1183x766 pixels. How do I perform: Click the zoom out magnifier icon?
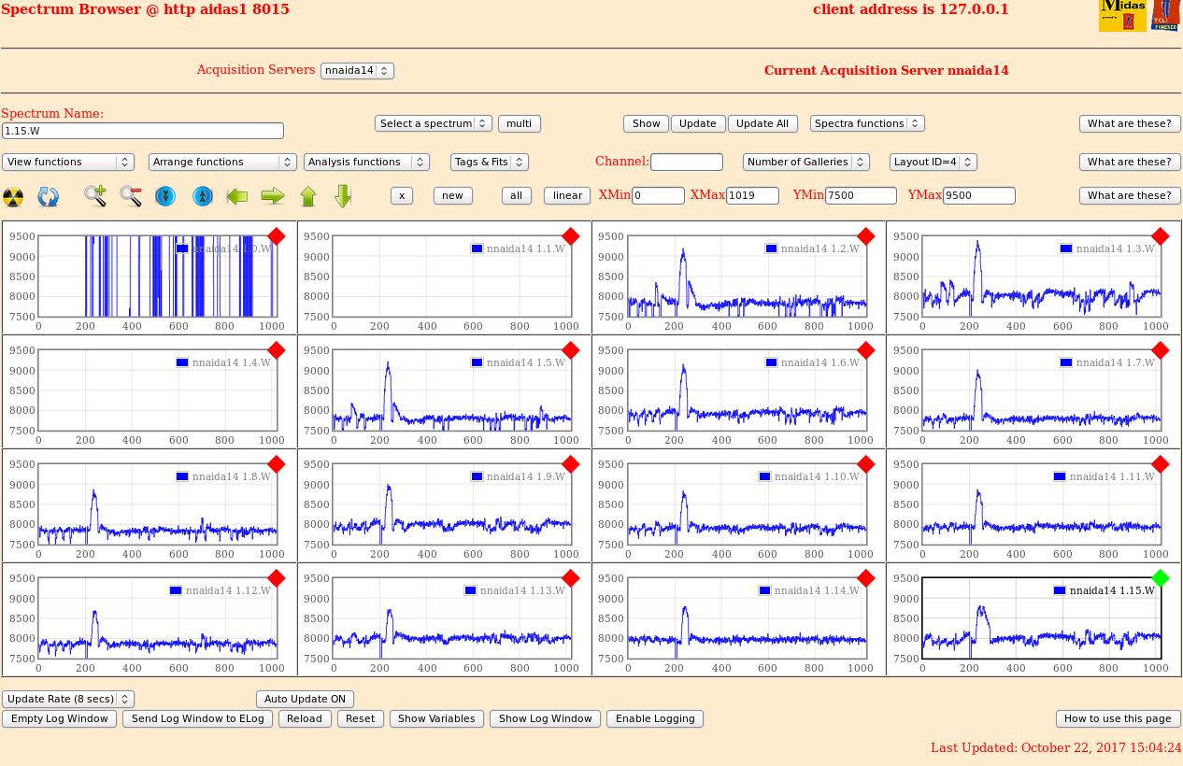(131, 196)
